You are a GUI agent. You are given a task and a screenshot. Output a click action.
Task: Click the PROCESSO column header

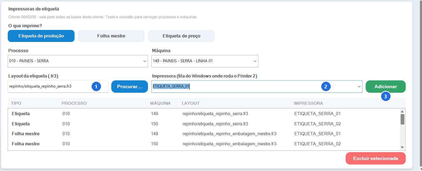click(74, 103)
